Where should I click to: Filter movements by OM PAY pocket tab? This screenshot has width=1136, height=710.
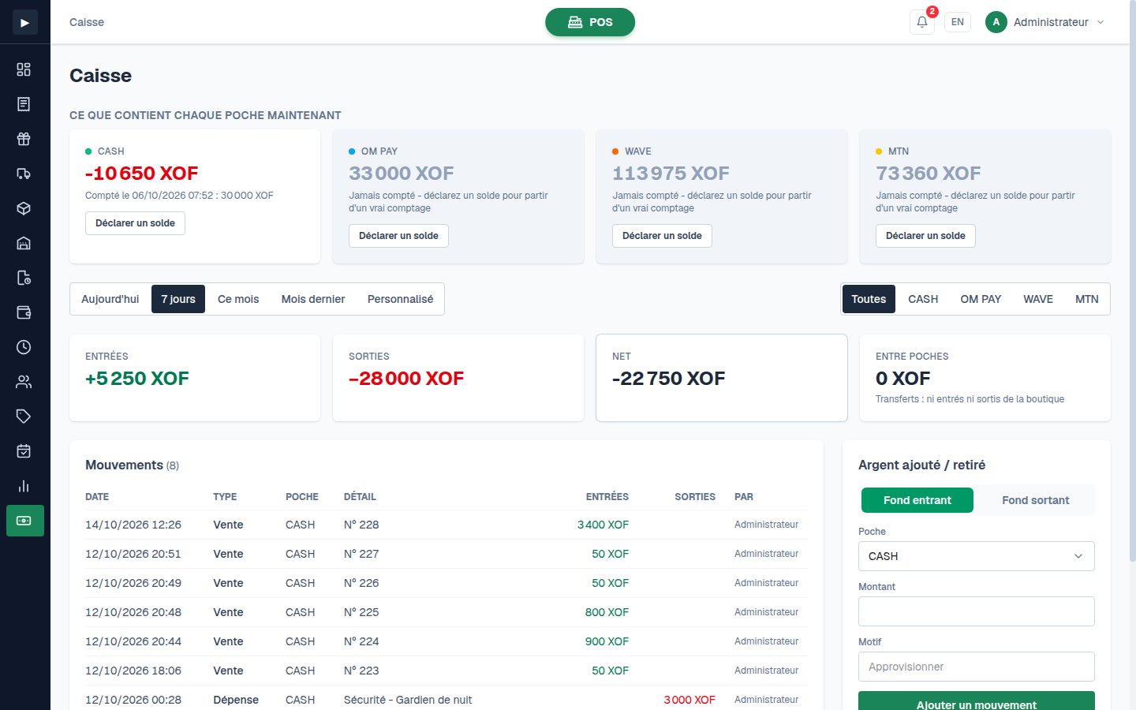981,299
